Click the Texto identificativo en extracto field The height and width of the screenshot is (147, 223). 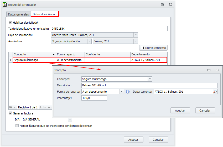pyautogui.click(x=109, y=29)
